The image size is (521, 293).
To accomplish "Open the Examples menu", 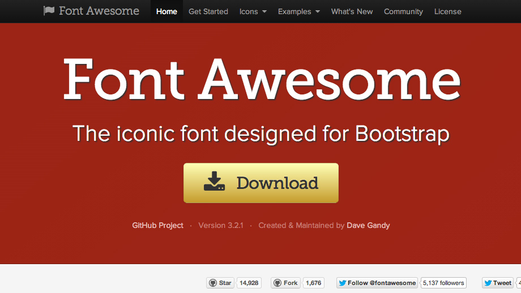I will pyautogui.click(x=298, y=12).
